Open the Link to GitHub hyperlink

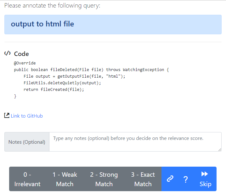[27, 116]
